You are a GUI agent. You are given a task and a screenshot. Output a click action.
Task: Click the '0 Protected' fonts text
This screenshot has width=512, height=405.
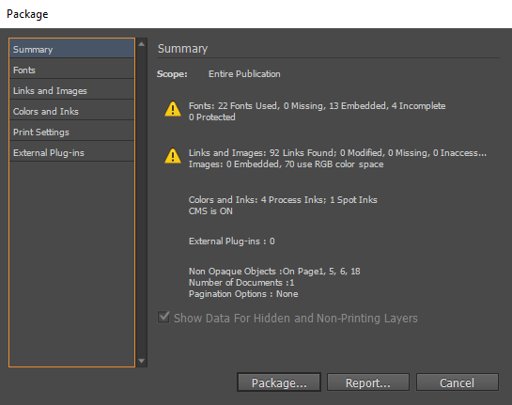[212, 117]
